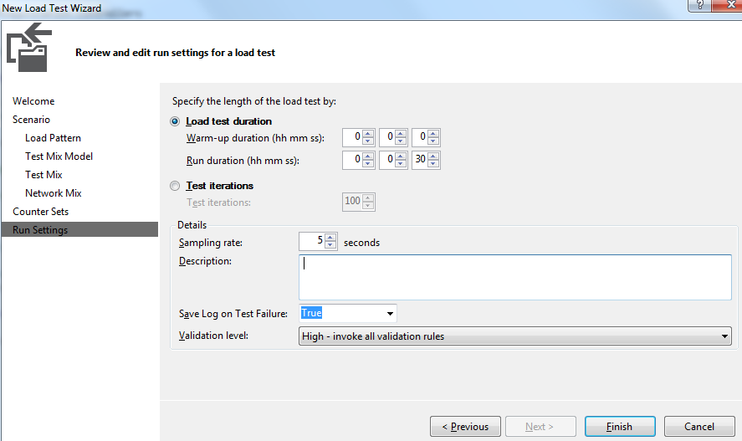The width and height of the screenshot is (742, 441).
Task: Go back with the Previous button
Action: (x=465, y=427)
